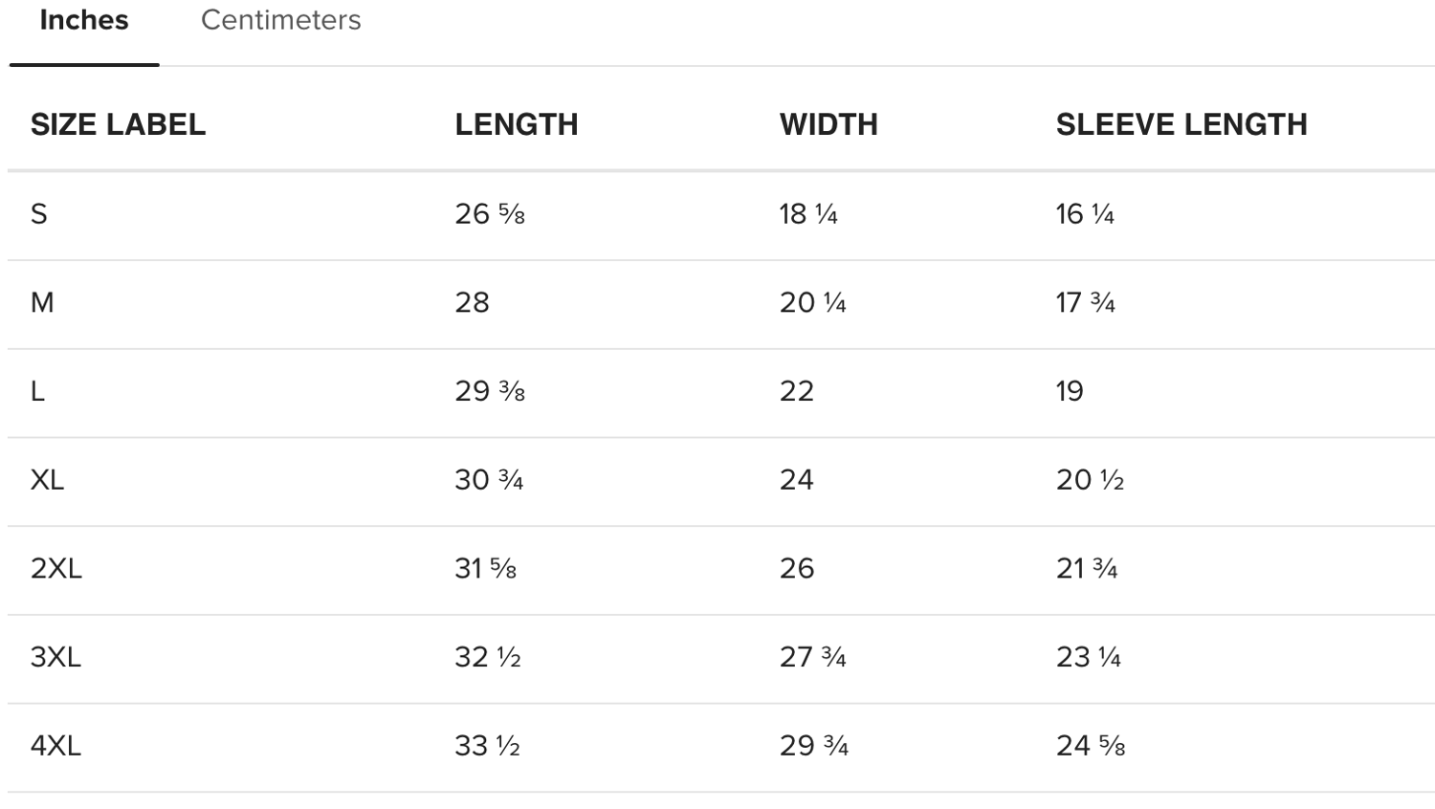Image resolution: width=1435 pixels, height=809 pixels.
Task: Click the 26 ⅝ length value
Action: [490, 213]
